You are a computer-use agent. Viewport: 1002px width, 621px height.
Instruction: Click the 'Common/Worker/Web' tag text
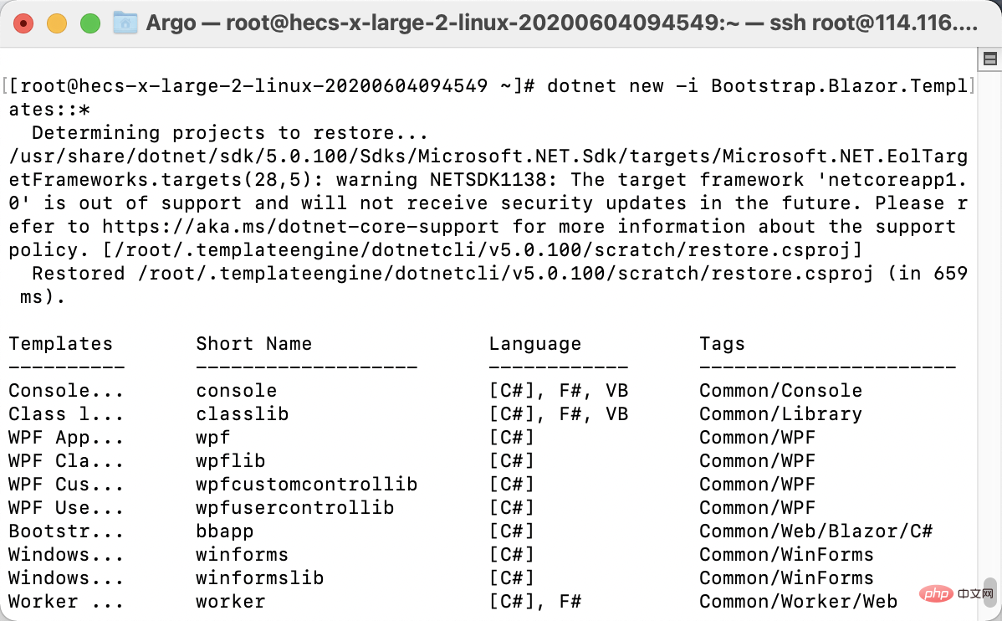798,601
